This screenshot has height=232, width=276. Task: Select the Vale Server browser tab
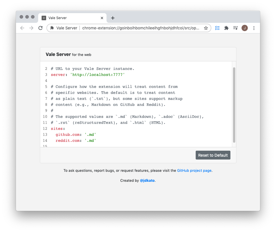tap(72, 18)
